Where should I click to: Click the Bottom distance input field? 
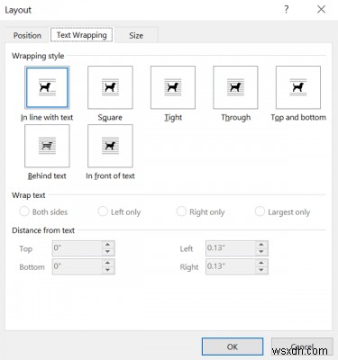click(x=78, y=266)
